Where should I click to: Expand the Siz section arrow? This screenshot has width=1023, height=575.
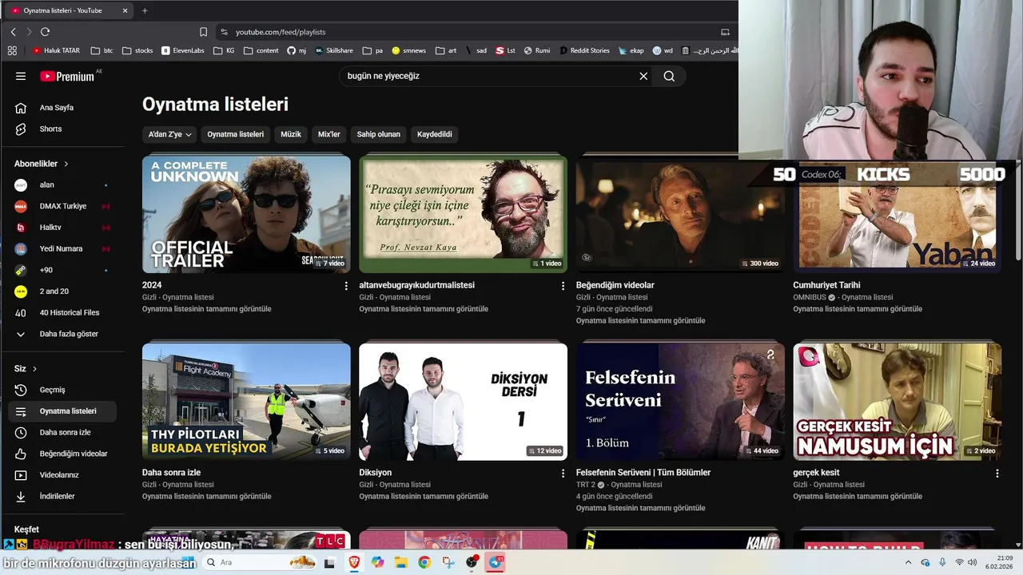point(34,369)
